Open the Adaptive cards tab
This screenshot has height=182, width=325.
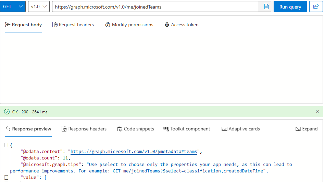point(241,129)
